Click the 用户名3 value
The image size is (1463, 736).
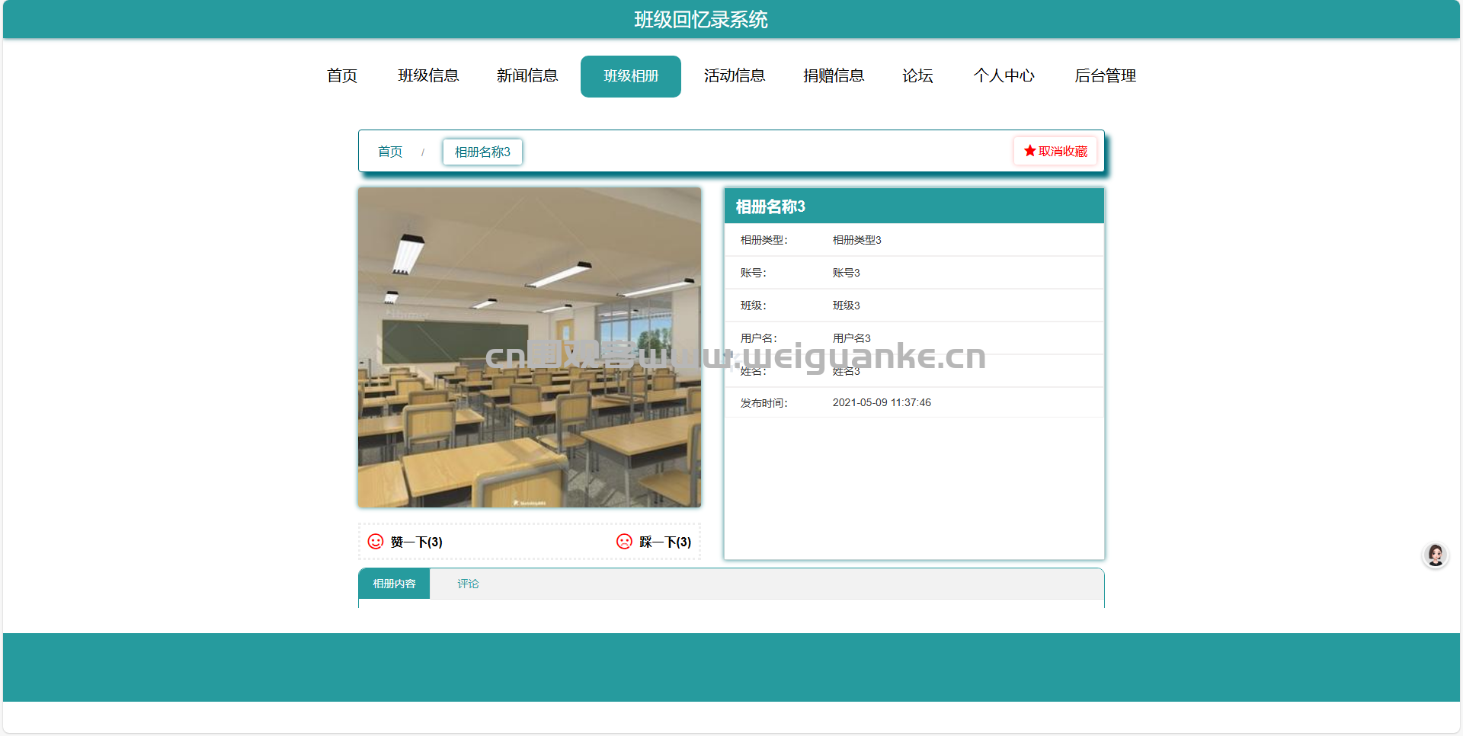click(851, 338)
